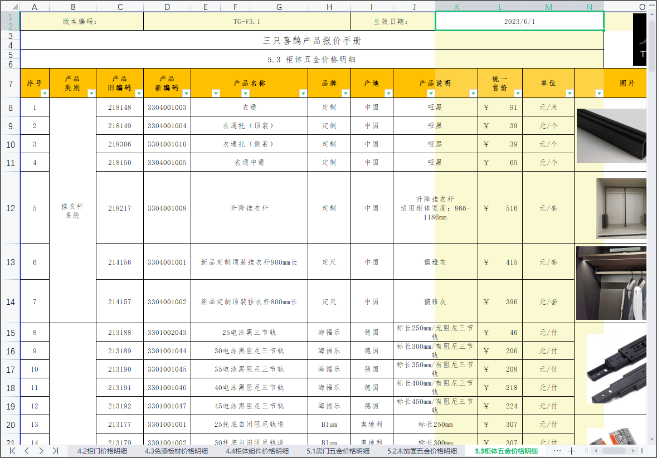Screen dimensions: 657x458
Task: Switch to the 4.2柜门价格明细 sheet
Action: (x=102, y=451)
